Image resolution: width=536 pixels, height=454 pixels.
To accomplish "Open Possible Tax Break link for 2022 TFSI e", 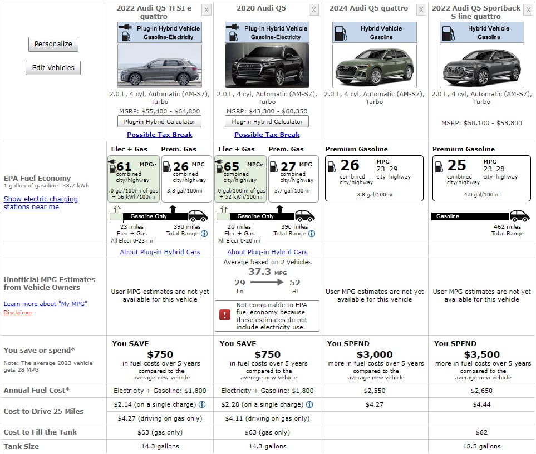I will (x=160, y=135).
